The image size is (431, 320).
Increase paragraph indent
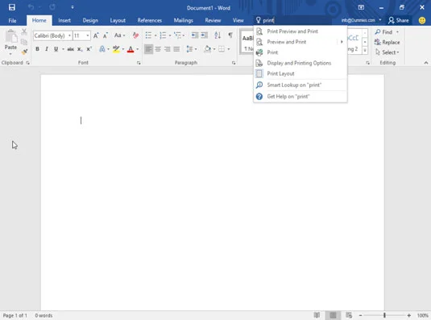pyautogui.click(x=205, y=35)
